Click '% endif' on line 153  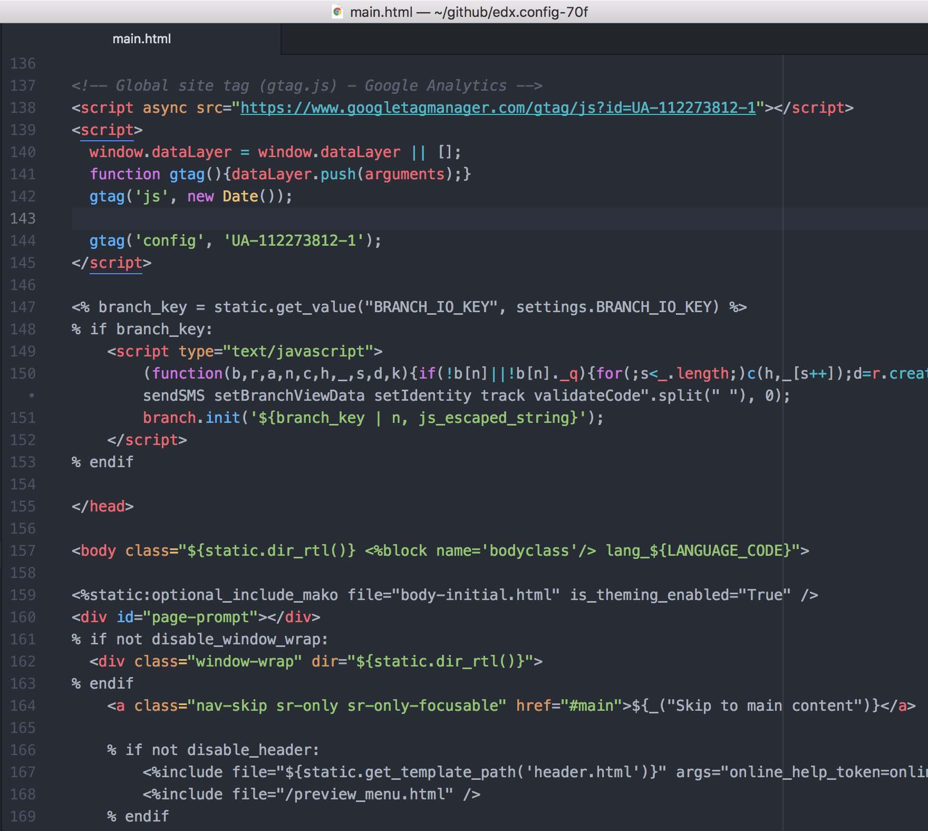[103, 462]
